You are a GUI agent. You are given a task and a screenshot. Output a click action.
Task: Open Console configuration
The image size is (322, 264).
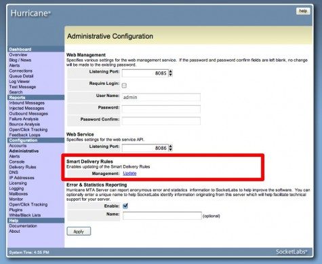(x=17, y=162)
